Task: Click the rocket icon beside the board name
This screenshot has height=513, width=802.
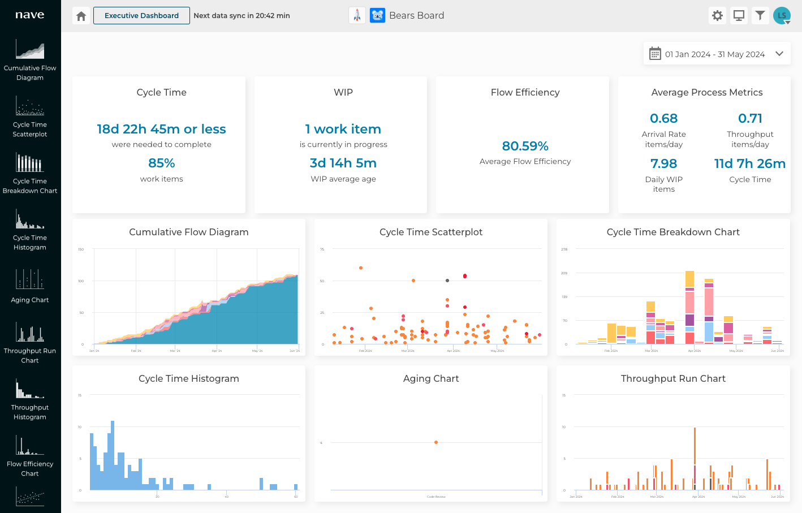Action: pos(357,15)
